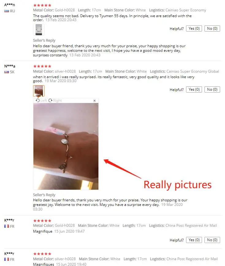Click the star rating on N***a's review
225x266 pixels.
42,66
